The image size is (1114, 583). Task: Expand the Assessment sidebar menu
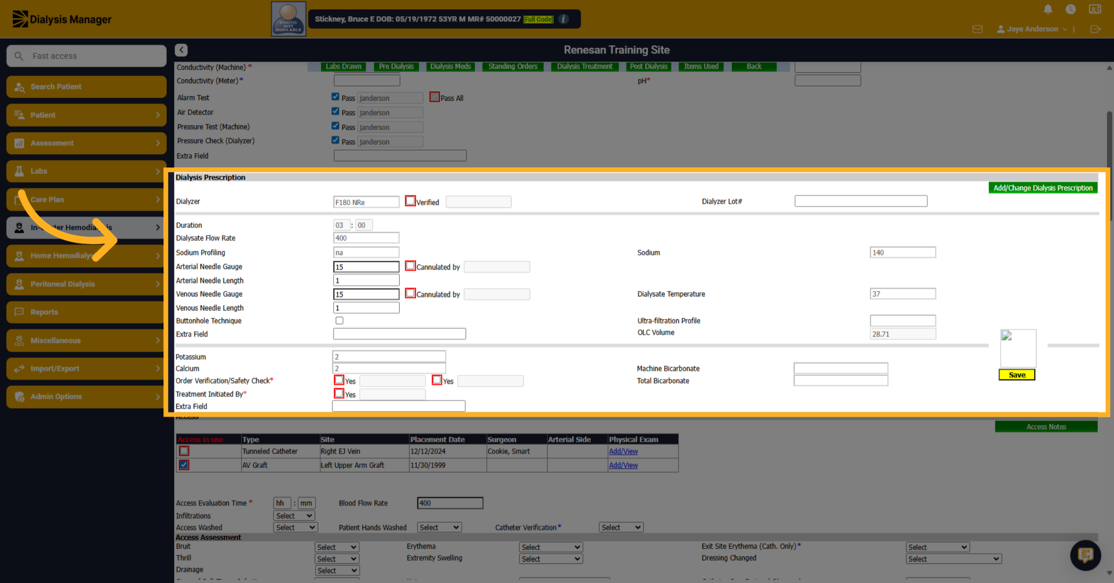pos(86,143)
